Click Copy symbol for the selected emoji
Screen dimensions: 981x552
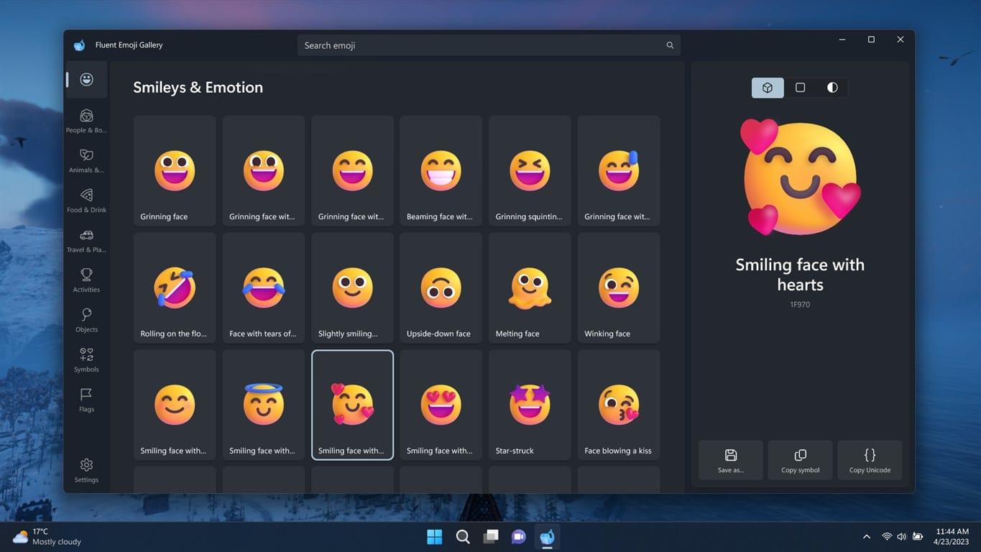(800, 460)
